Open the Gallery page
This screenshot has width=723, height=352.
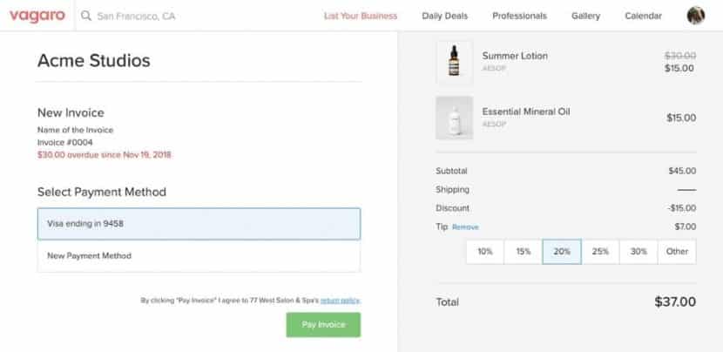click(x=585, y=16)
